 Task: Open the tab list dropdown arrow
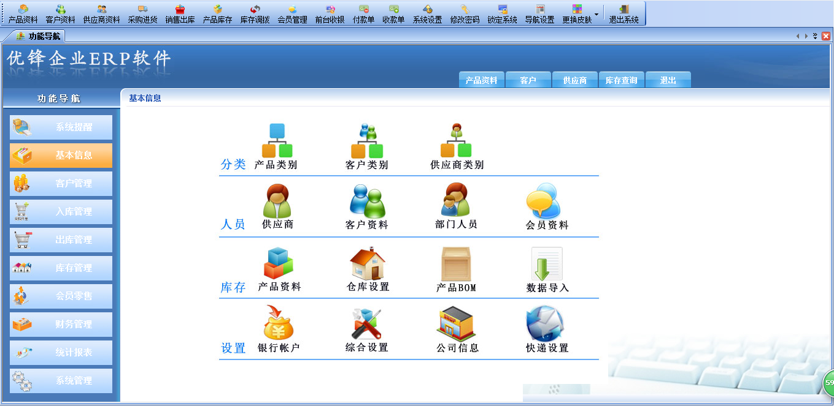815,36
